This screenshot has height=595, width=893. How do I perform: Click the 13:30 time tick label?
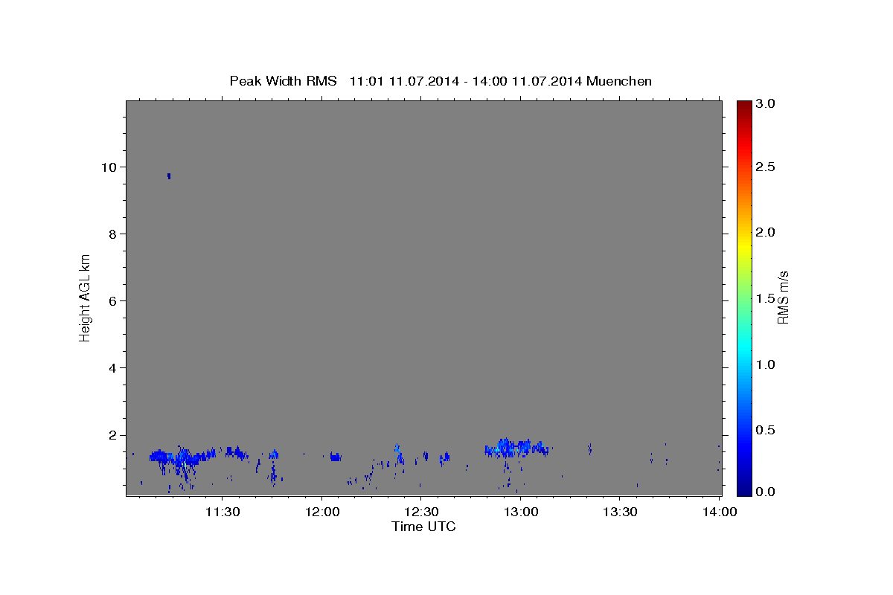pyautogui.click(x=619, y=512)
